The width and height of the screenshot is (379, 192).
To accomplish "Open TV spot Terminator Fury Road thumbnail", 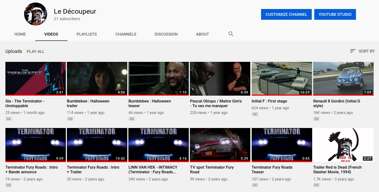I will pyautogui.click(x=220, y=145).
